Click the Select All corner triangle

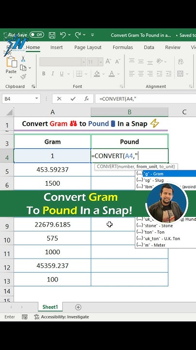(9, 112)
